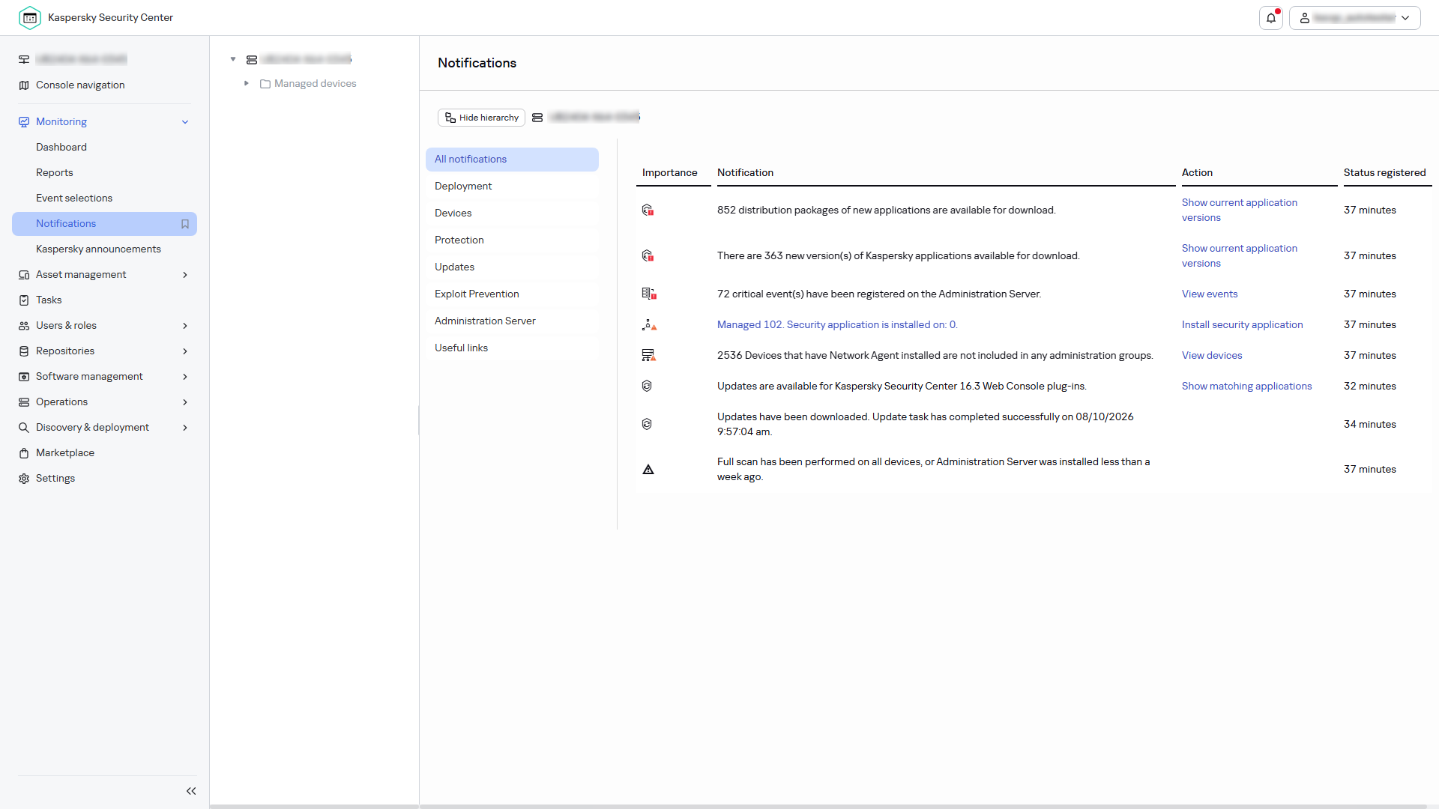Open Managed 102 security application notification
1439x809 pixels.
[837, 325]
